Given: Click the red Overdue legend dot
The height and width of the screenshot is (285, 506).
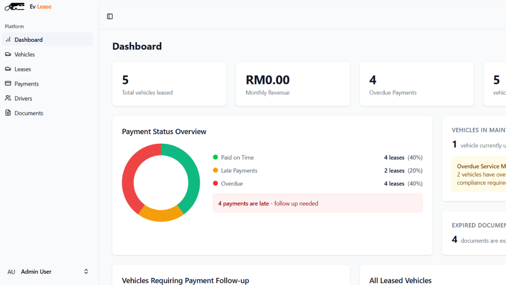Looking at the screenshot, I should [x=215, y=183].
